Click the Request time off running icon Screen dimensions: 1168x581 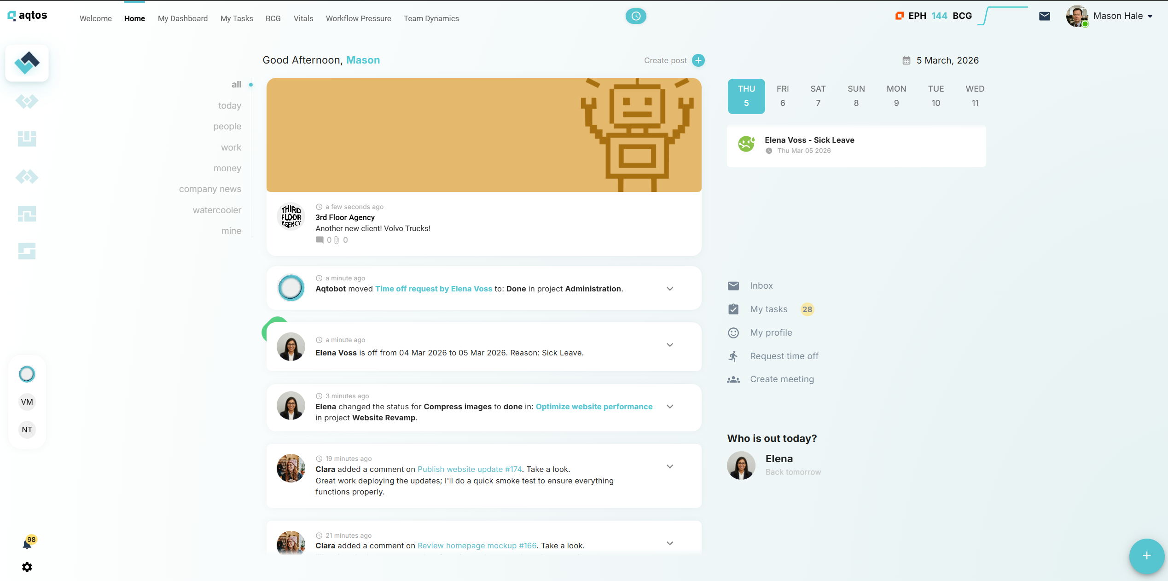point(733,356)
